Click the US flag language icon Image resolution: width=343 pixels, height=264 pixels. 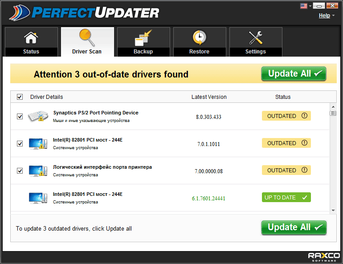click(x=304, y=6)
